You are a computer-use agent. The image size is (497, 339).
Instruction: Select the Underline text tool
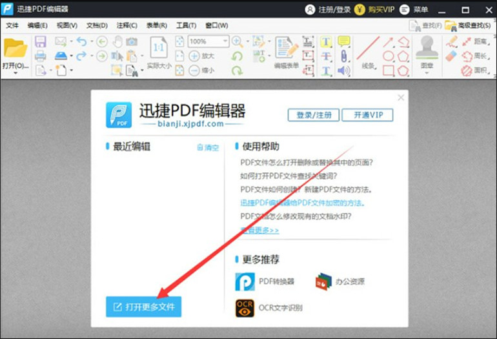tap(326, 70)
